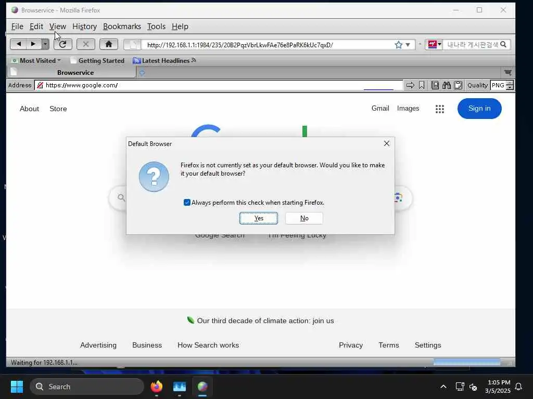Screen dimensions: 533x399
Task: Uncheck Always perform this check checkbox
Action: [187, 203]
